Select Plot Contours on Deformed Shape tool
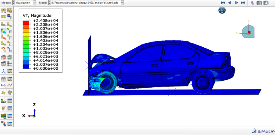 coord(3,31)
